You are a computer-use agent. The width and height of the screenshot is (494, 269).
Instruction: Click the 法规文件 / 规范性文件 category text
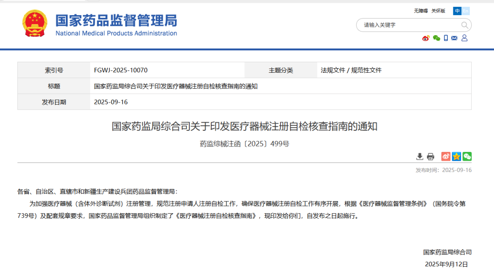tap(351, 70)
